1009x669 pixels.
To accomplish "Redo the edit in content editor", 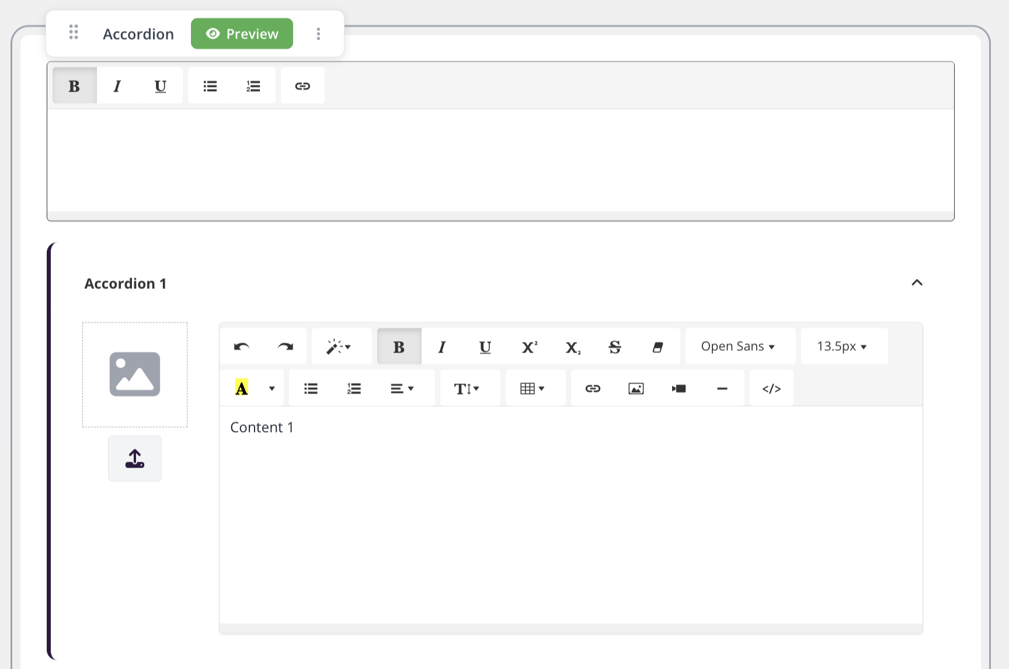I will click(x=285, y=347).
